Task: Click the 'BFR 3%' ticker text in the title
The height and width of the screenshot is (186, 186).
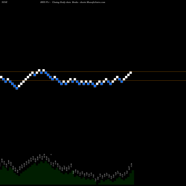Action: click(x=44, y=2)
